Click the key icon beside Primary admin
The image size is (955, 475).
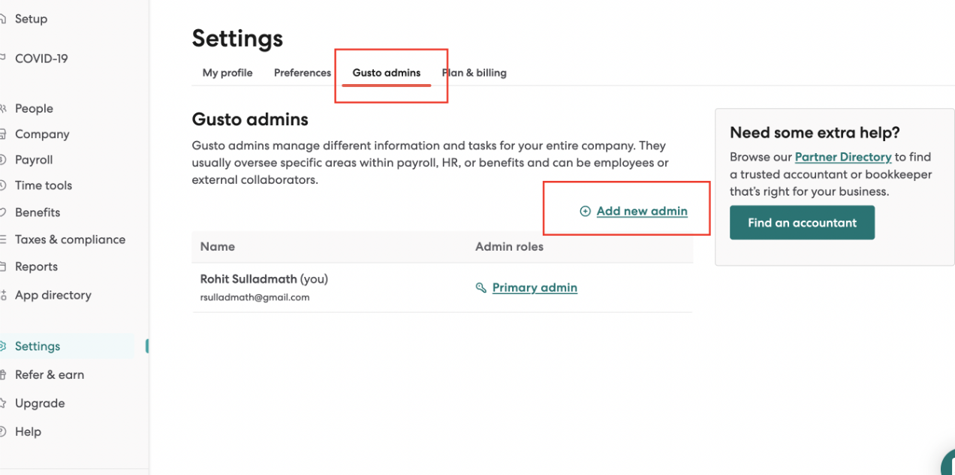pos(481,287)
